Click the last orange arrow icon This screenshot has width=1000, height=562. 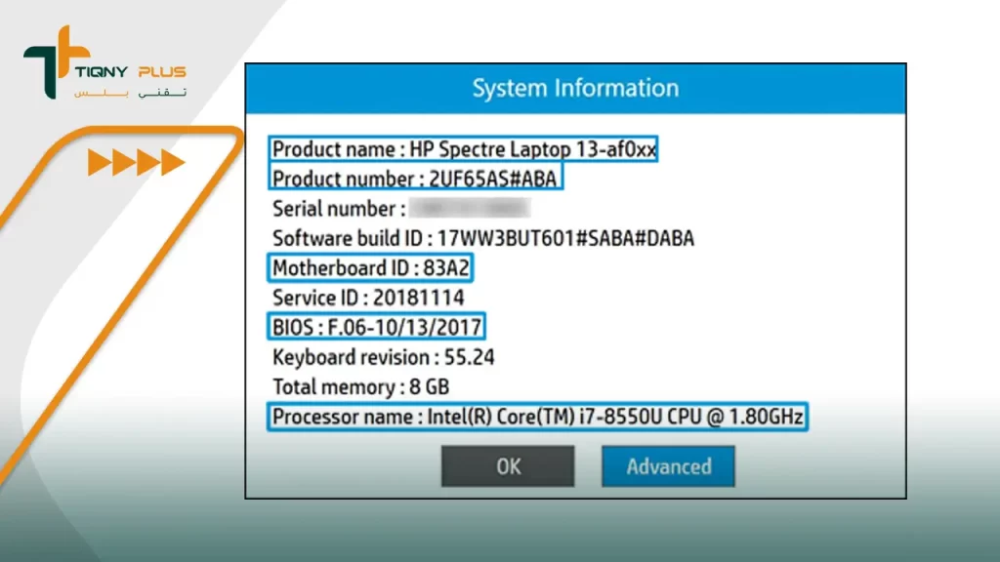[173, 163]
